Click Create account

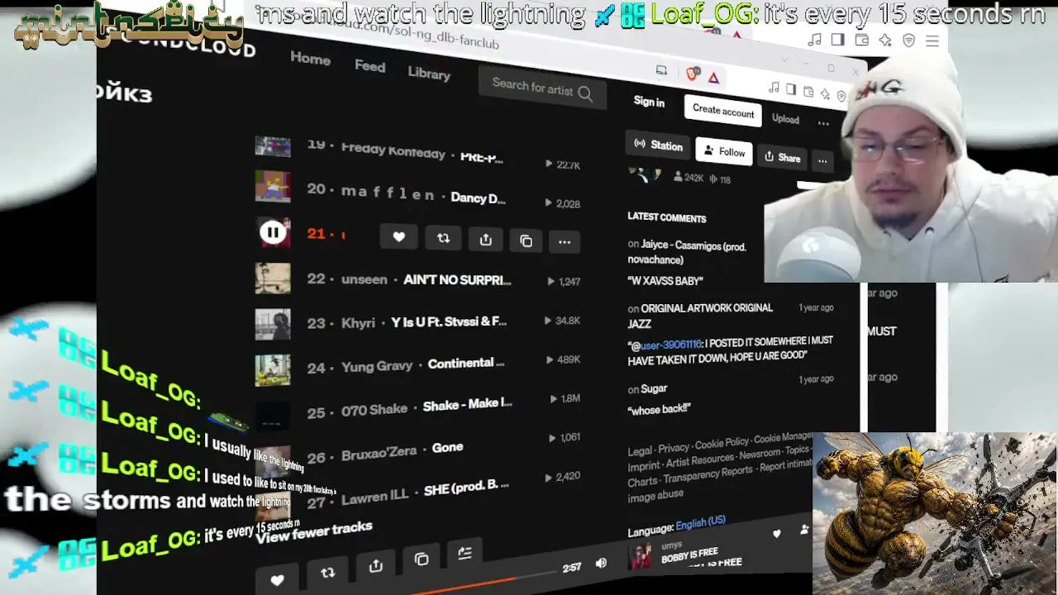coord(723,111)
